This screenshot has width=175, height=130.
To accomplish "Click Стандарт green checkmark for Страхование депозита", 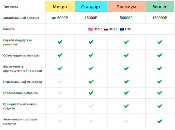I will click(x=91, y=93).
